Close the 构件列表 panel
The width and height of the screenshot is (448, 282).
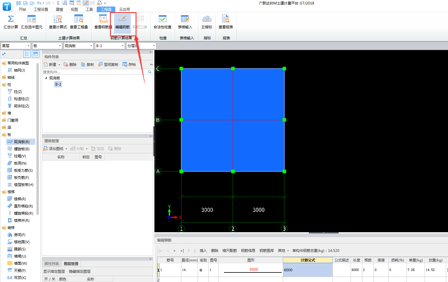(151, 52)
